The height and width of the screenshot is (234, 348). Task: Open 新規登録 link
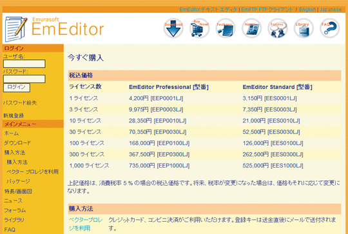(14, 115)
